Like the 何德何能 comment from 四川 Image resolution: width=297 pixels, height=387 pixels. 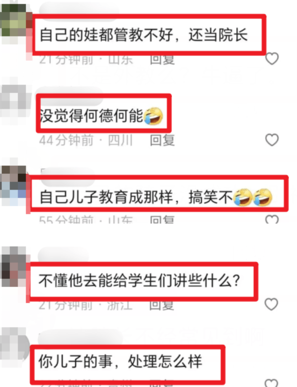tap(272, 139)
